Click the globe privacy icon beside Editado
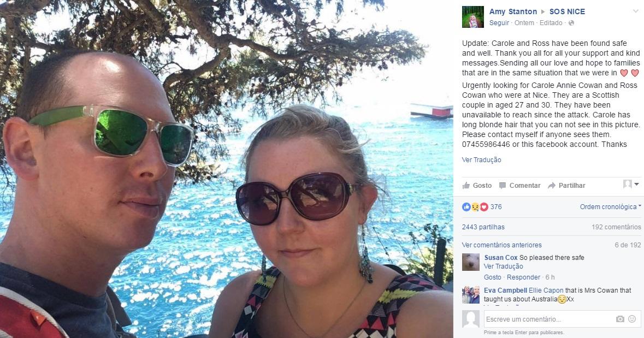Viewport: 644px width, 338px height. [571, 23]
